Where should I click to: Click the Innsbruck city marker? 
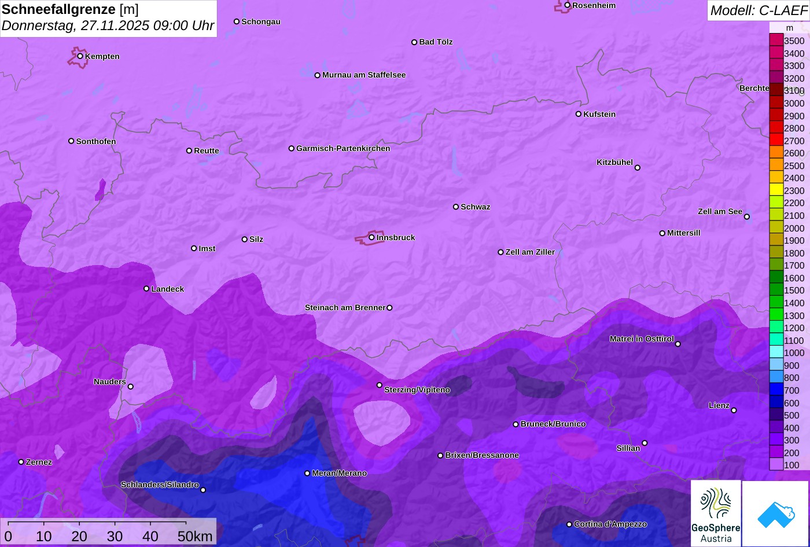(371, 237)
